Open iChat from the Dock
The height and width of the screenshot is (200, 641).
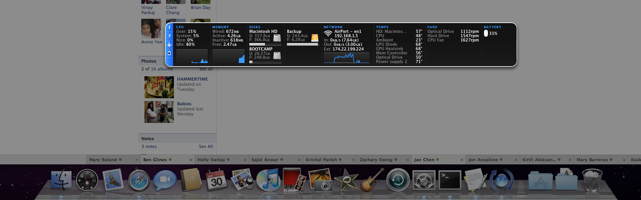tap(165, 180)
